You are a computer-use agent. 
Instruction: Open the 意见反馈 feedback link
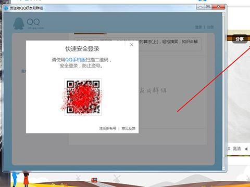tap(129, 128)
